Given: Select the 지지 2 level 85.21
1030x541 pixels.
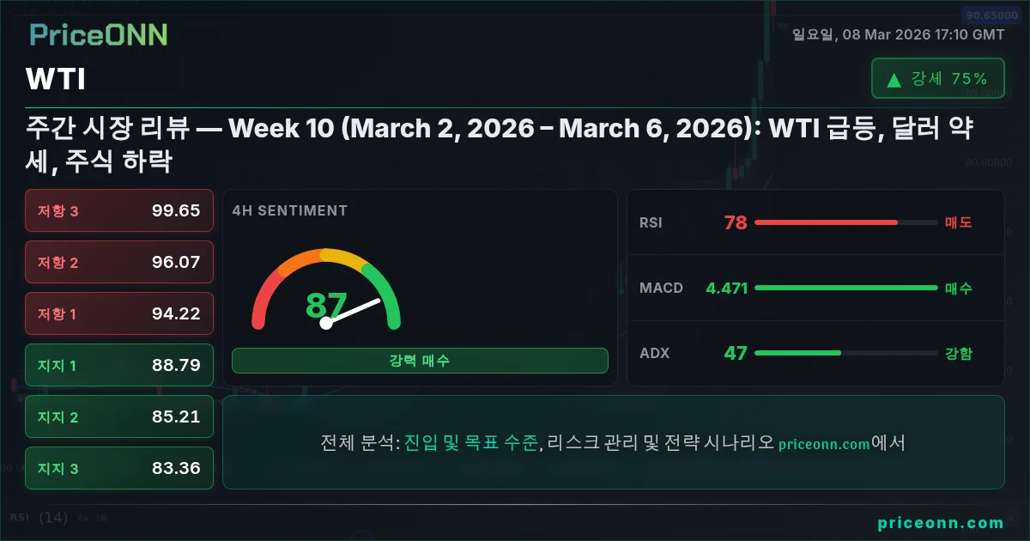Looking at the screenshot, I should click(x=119, y=416).
